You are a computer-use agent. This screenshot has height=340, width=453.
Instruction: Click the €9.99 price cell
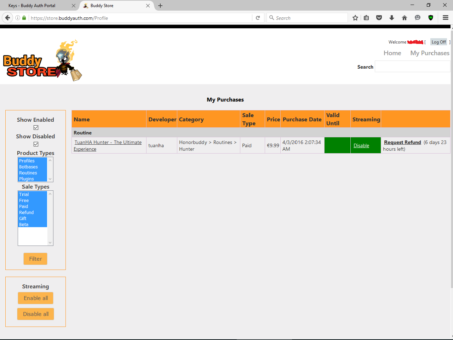point(273,146)
